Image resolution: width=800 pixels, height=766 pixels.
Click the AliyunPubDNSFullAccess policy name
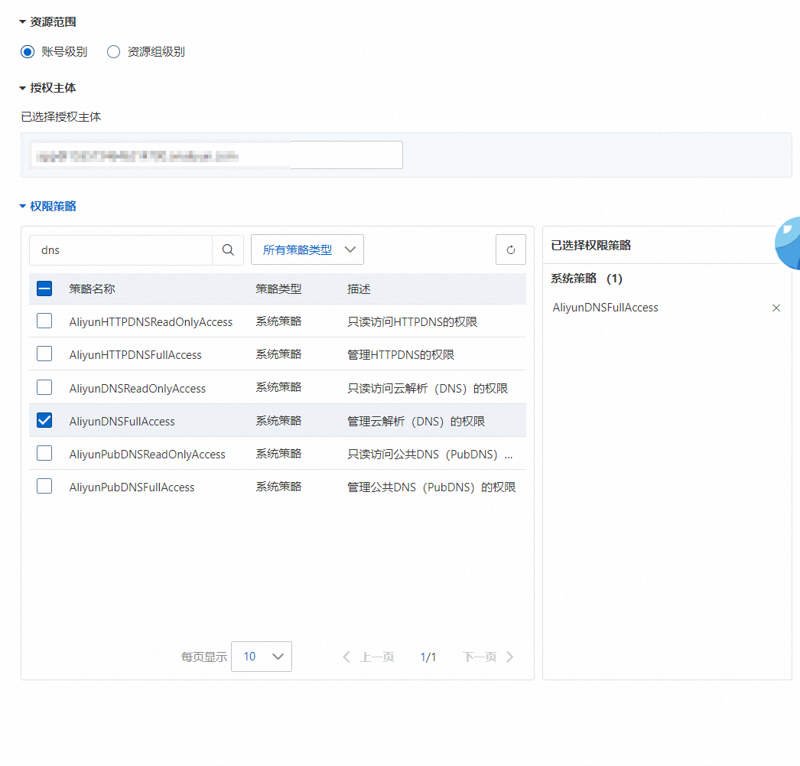(x=132, y=487)
